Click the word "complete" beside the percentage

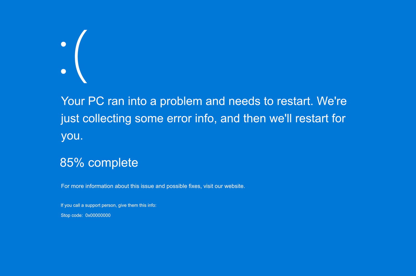(x=113, y=163)
